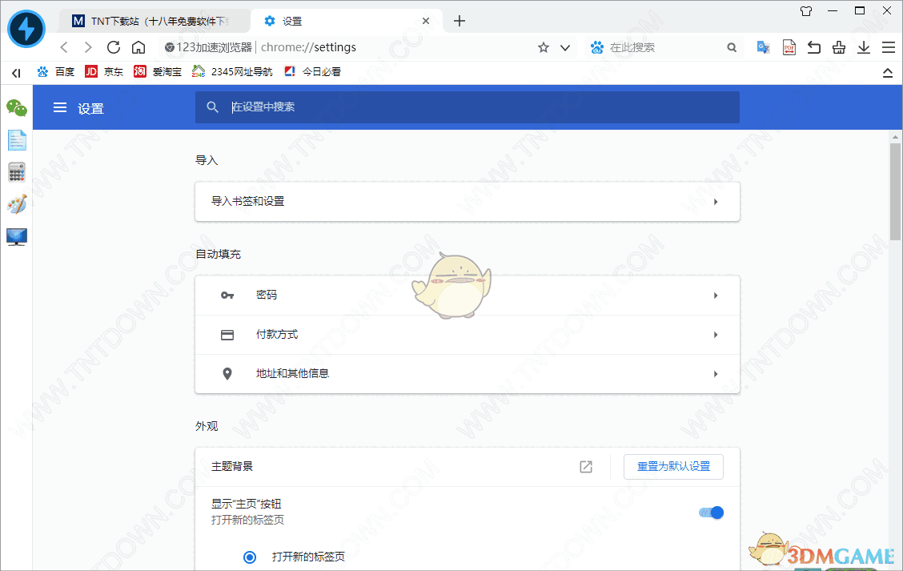This screenshot has height=571, width=903.
Task: Open the screenshot/screen tool in sidebar
Action: [x=16, y=236]
